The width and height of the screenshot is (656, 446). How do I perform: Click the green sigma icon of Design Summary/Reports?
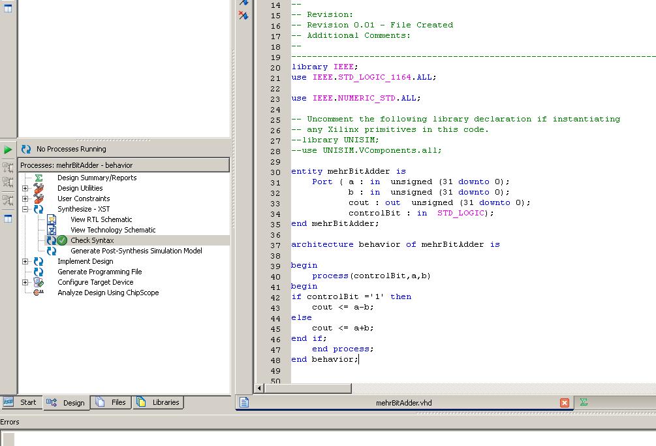pyautogui.click(x=39, y=178)
